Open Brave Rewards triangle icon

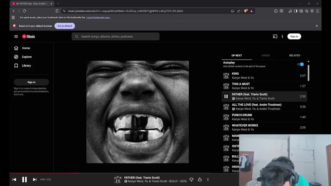[x=251, y=11]
